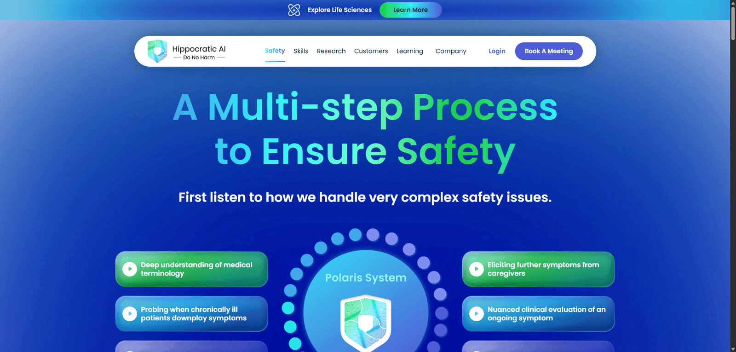Click the scrollbar down arrow
The width and height of the screenshot is (736, 352).
[x=733, y=348]
